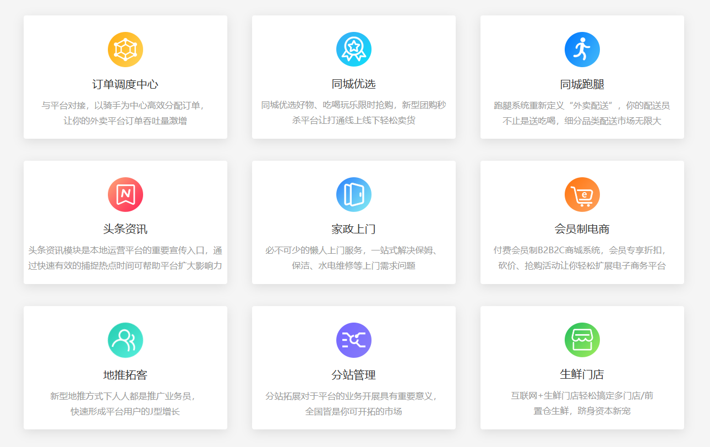The height and width of the screenshot is (447, 710).
Task: Click the orange 会员制电商 shopping cart icon
Action: pyautogui.click(x=582, y=195)
